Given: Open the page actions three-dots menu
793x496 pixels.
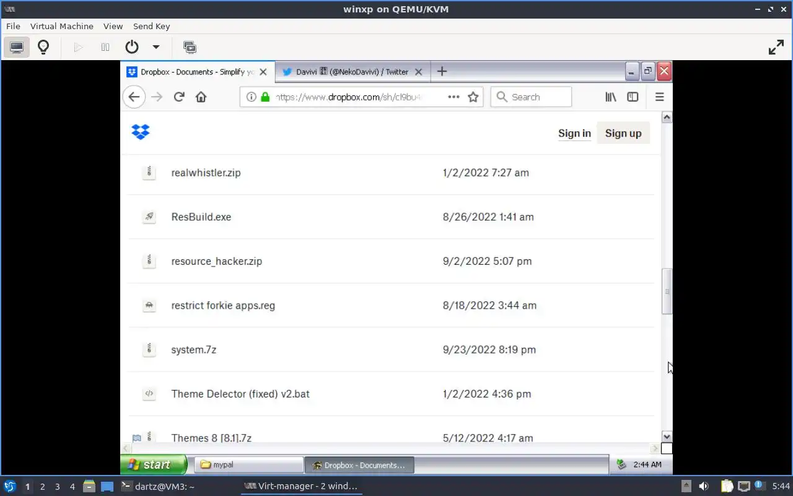Looking at the screenshot, I should pyautogui.click(x=453, y=97).
